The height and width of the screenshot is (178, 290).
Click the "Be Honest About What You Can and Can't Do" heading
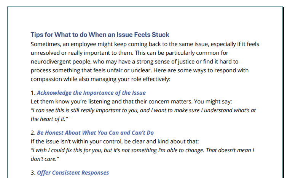(x=95, y=133)
